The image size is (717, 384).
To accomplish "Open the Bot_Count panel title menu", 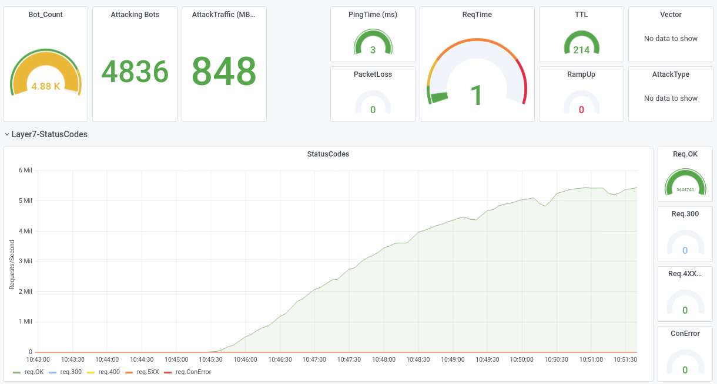I will 45,15.
